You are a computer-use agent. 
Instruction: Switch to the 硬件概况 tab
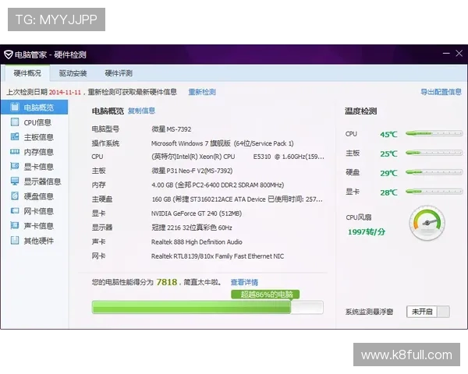(27, 73)
